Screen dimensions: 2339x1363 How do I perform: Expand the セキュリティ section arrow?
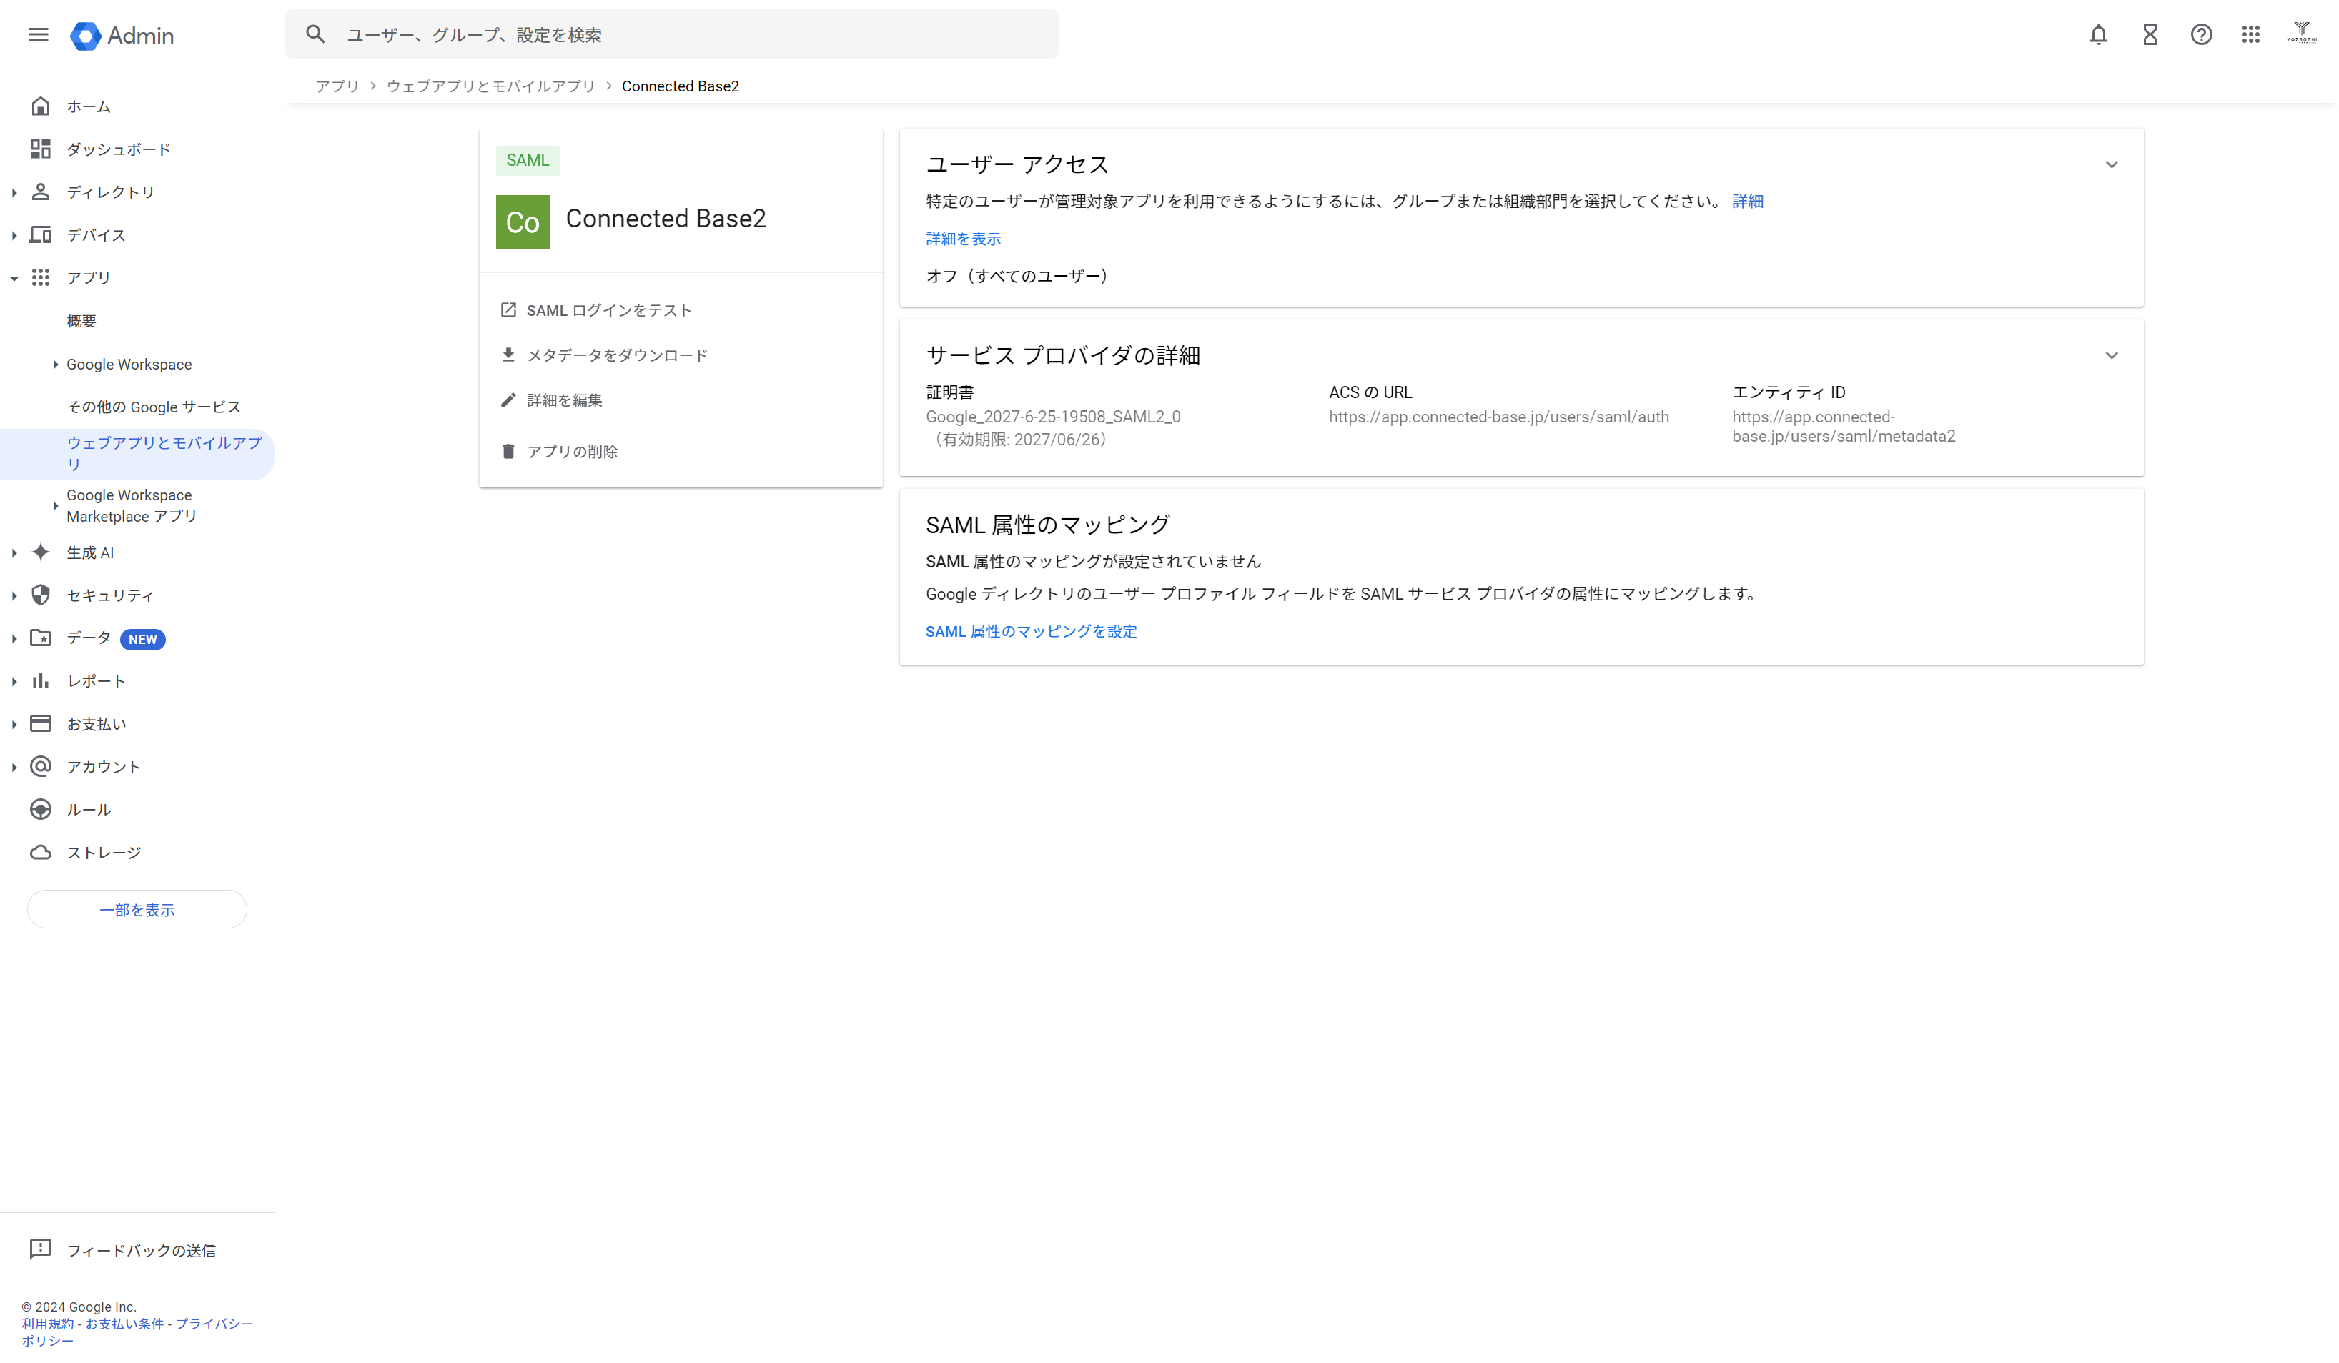(x=14, y=595)
